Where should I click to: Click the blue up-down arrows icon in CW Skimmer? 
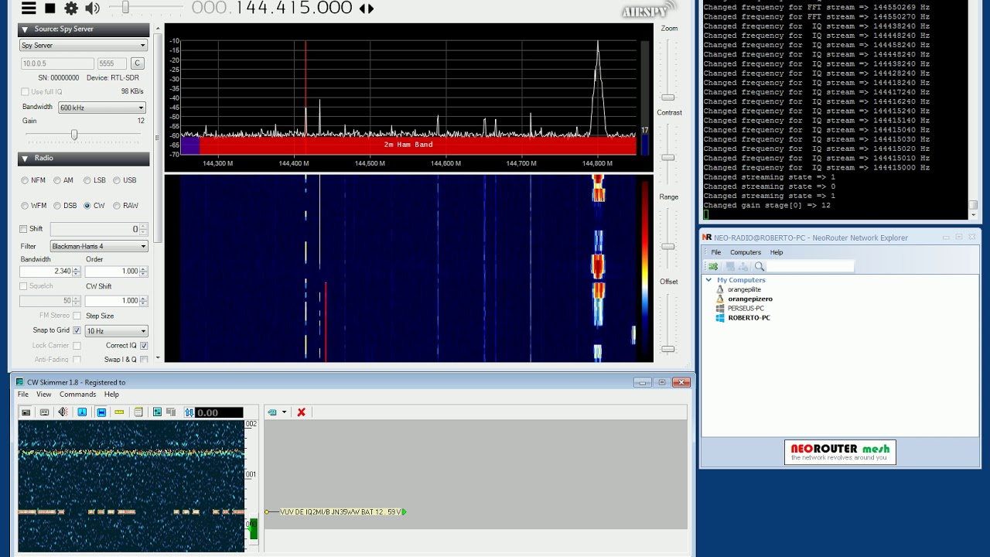coord(189,412)
